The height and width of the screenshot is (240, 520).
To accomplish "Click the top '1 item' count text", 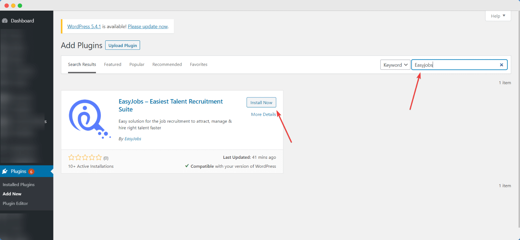I will pos(505,83).
